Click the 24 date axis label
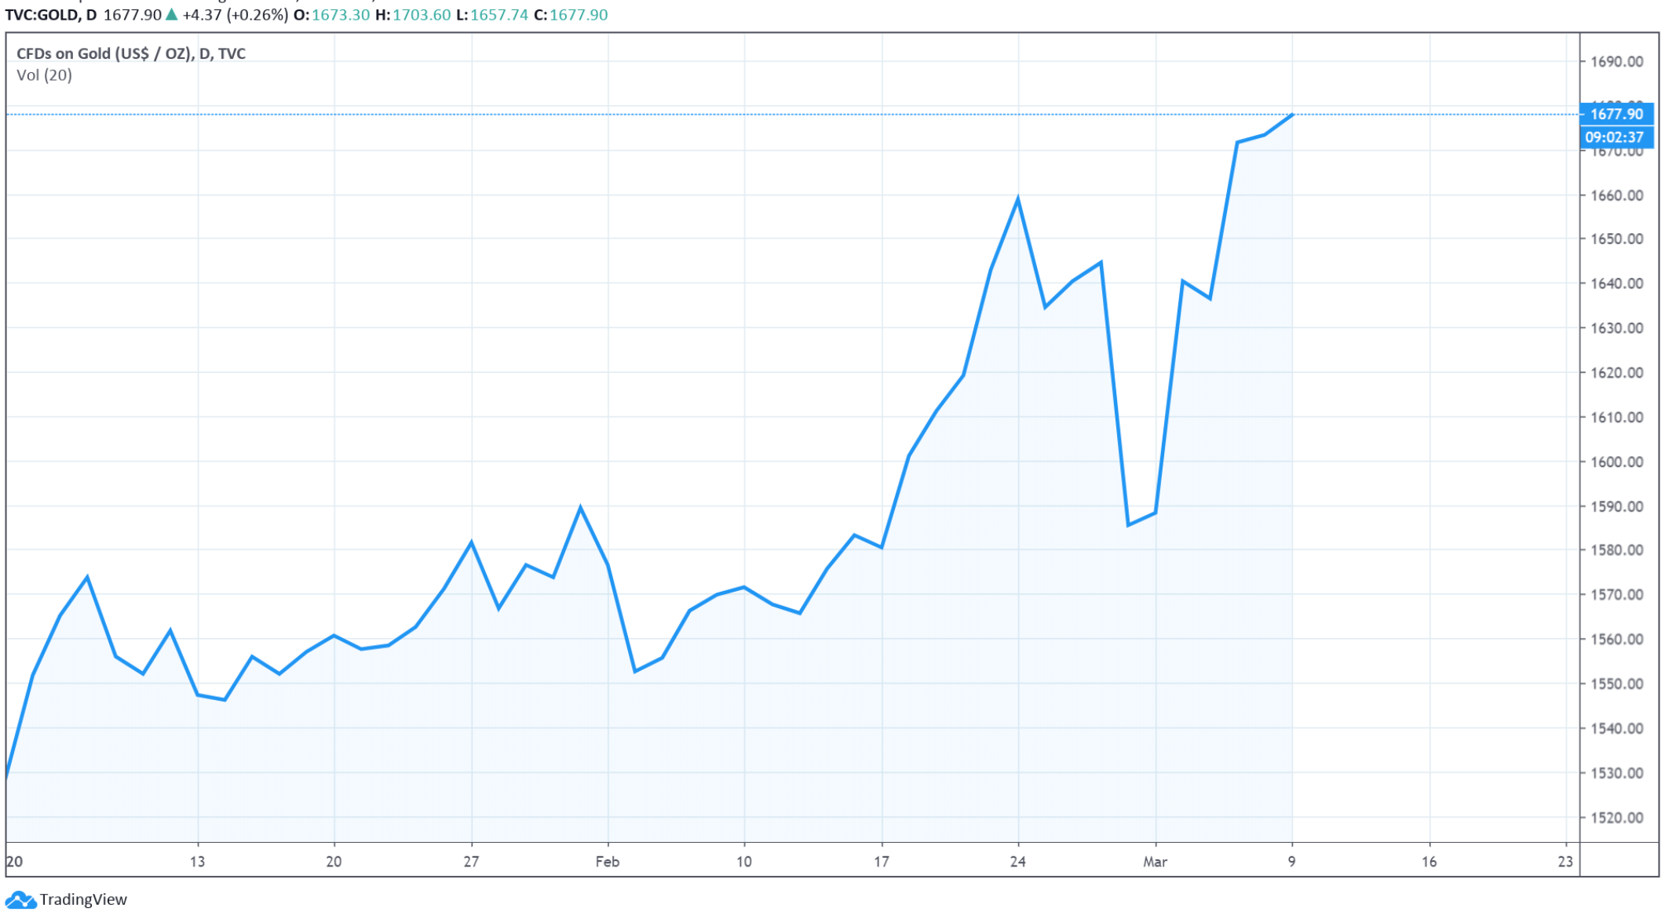The width and height of the screenshot is (1665, 919). (x=1018, y=862)
